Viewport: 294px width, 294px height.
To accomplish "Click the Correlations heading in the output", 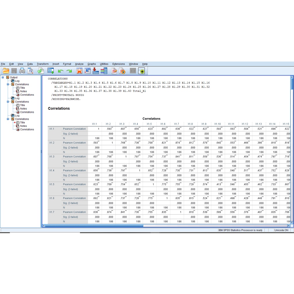I will pyautogui.click(x=59, y=109).
